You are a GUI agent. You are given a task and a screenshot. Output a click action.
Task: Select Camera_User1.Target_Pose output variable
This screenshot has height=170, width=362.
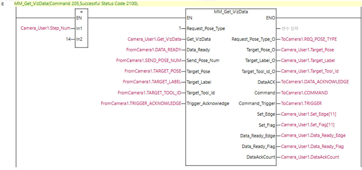(x=307, y=50)
